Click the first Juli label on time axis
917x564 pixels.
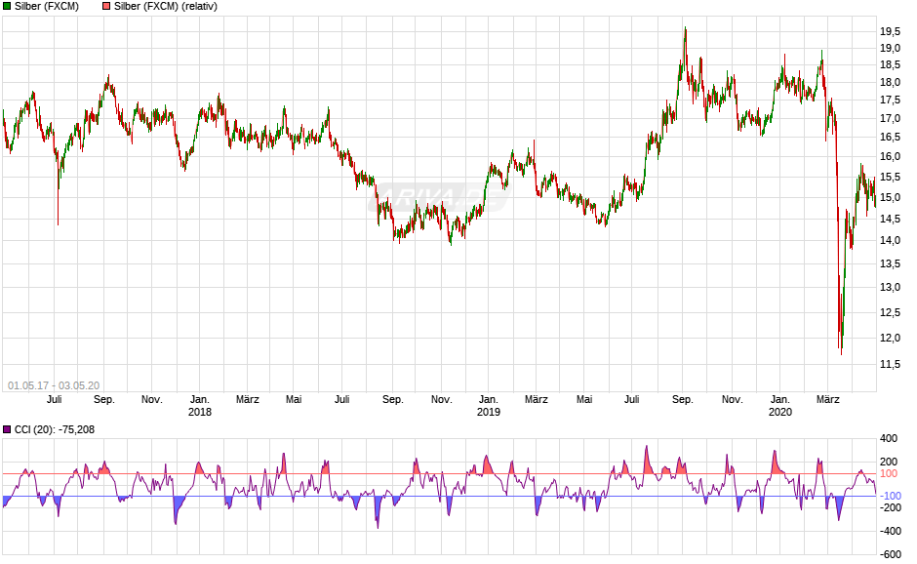55,400
